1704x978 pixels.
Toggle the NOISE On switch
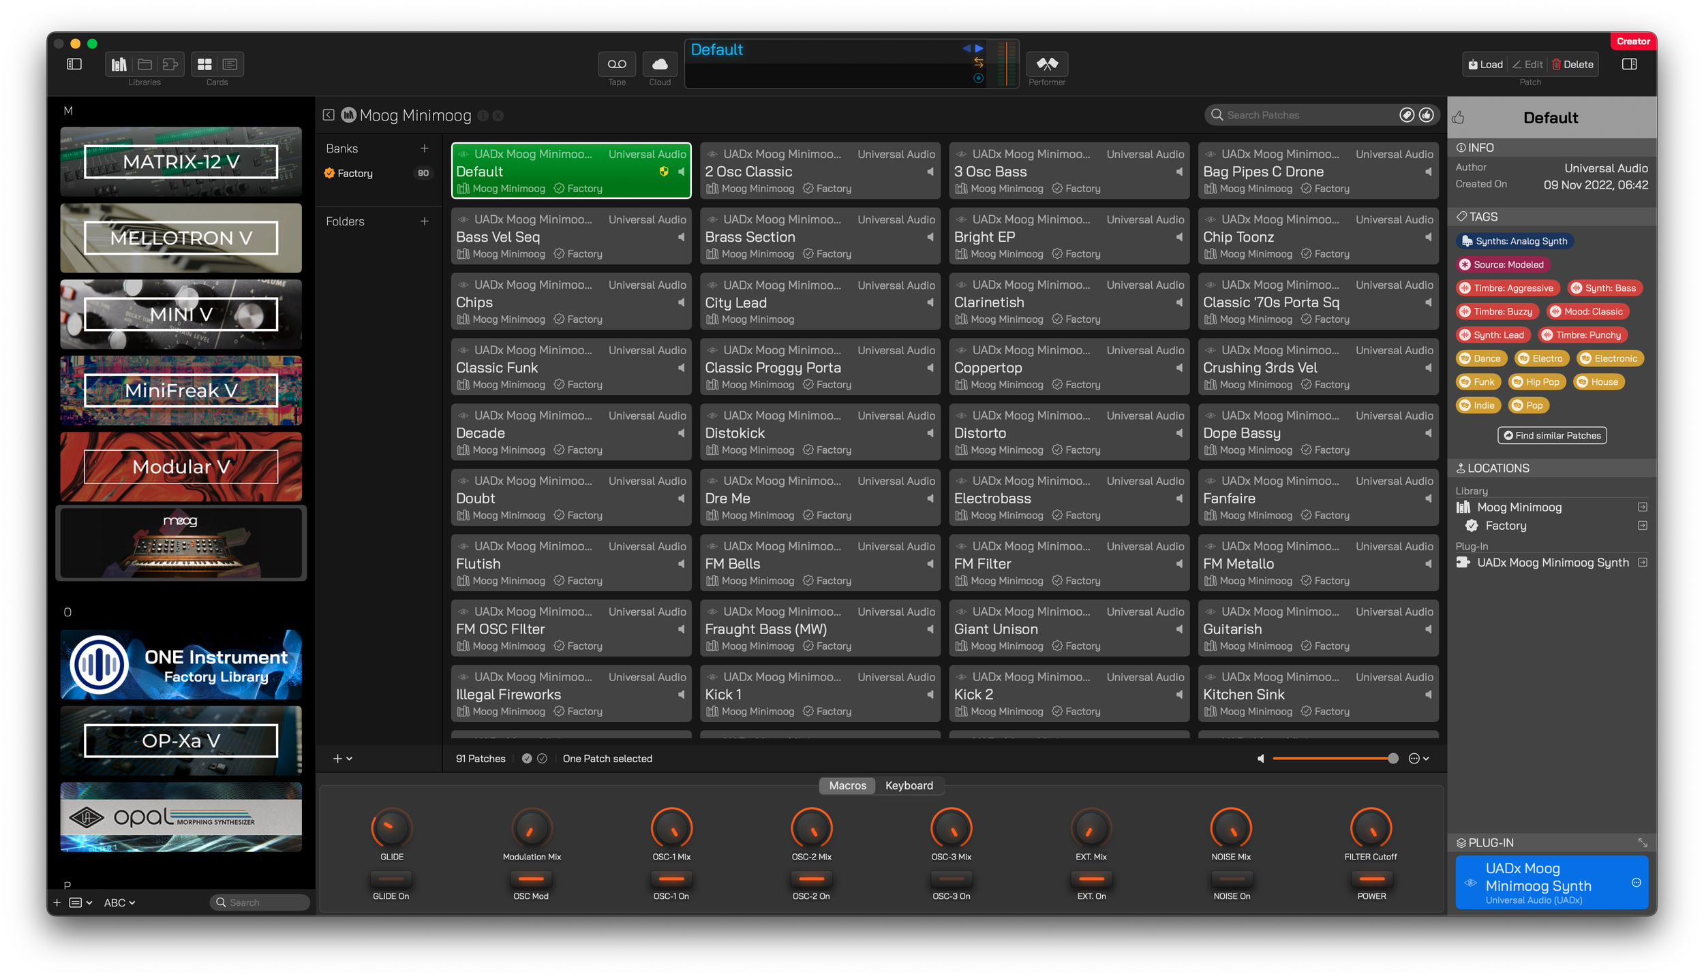pyautogui.click(x=1231, y=879)
